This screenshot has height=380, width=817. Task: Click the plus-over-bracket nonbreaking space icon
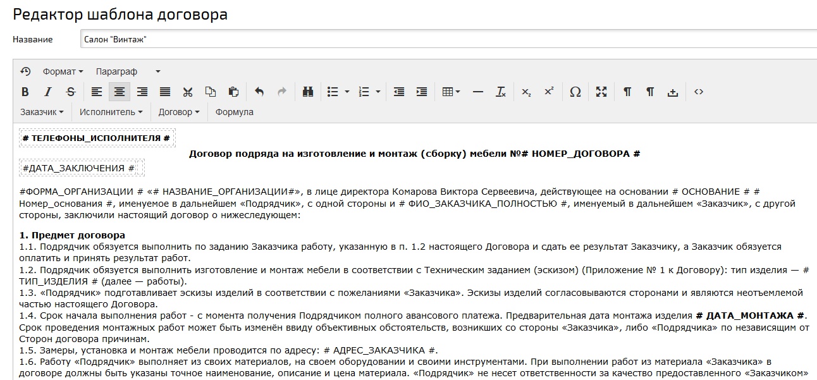[673, 92]
